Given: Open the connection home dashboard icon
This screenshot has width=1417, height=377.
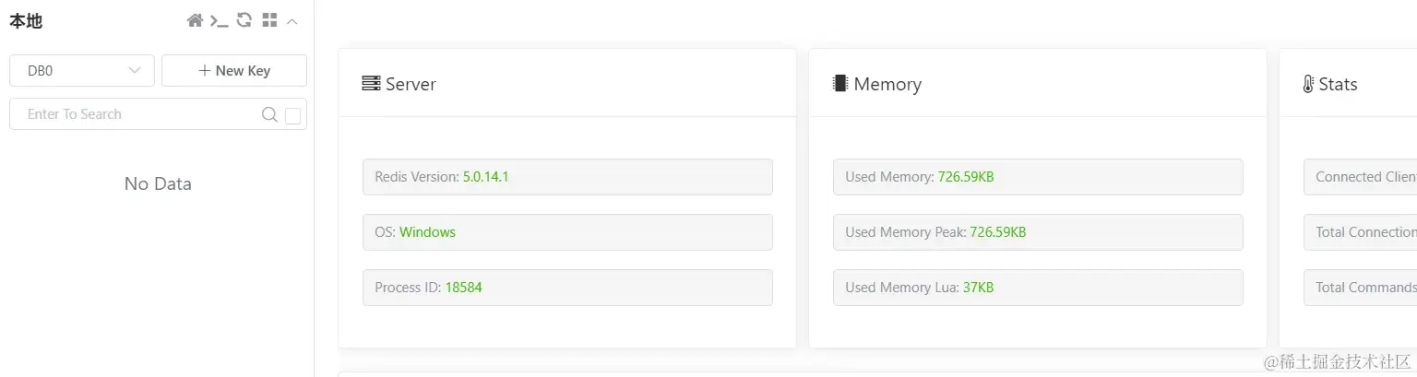Looking at the screenshot, I should 195,20.
